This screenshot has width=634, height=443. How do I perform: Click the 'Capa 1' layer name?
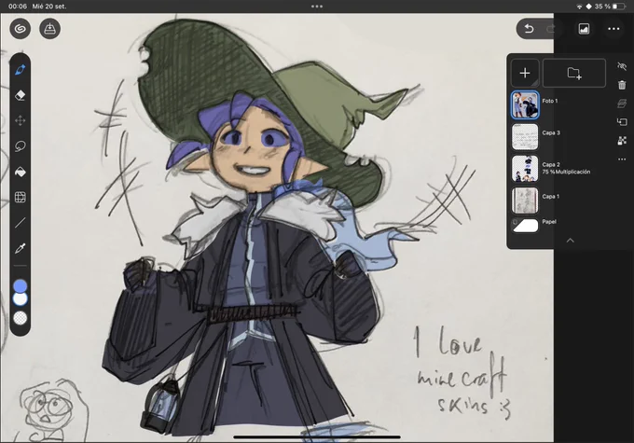click(551, 197)
